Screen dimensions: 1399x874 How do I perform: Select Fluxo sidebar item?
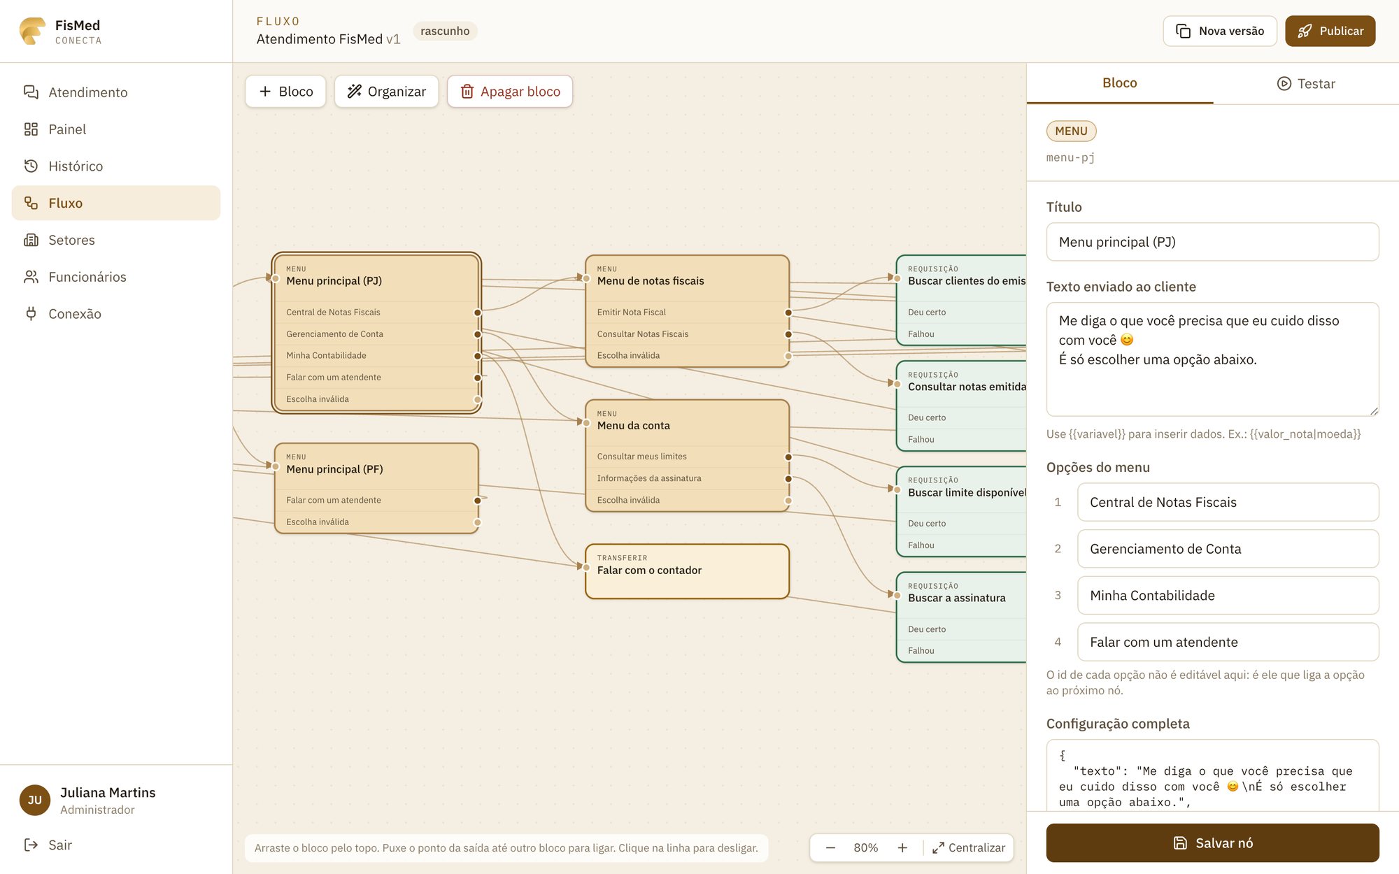pos(116,203)
